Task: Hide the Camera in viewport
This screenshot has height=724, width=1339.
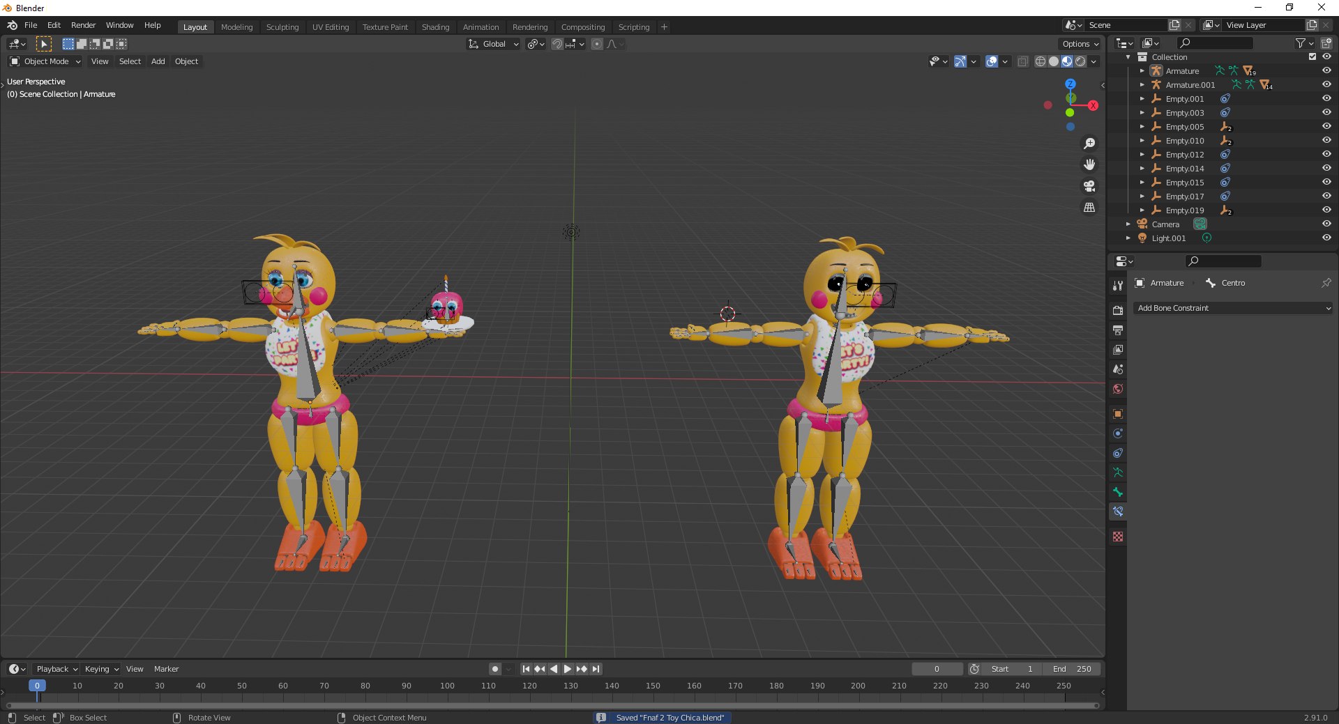Action: (x=1326, y=224)
